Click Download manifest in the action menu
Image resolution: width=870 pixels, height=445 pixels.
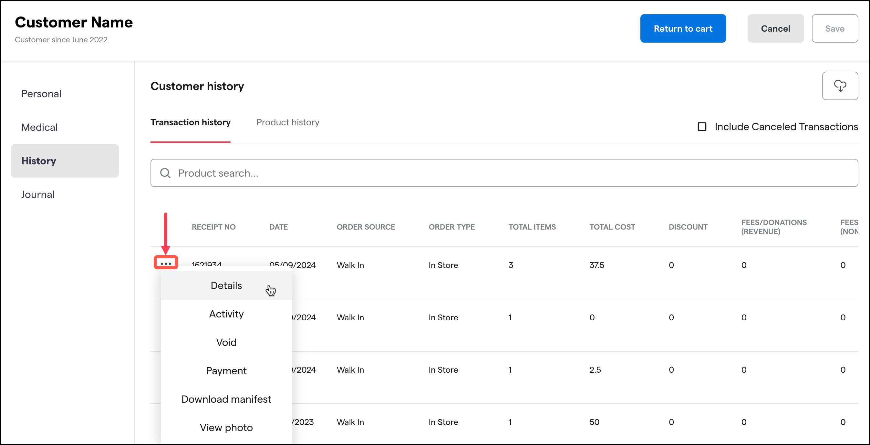(x=226, y=399)
